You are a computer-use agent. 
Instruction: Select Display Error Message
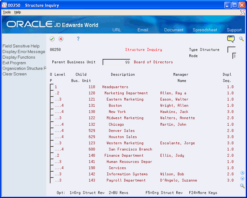pos(24,52)
